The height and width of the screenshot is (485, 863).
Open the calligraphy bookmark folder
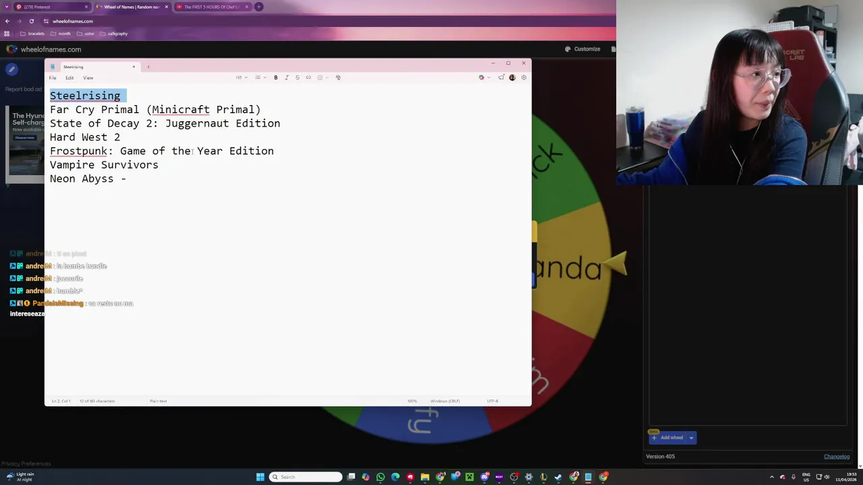[x=113, y=34]
